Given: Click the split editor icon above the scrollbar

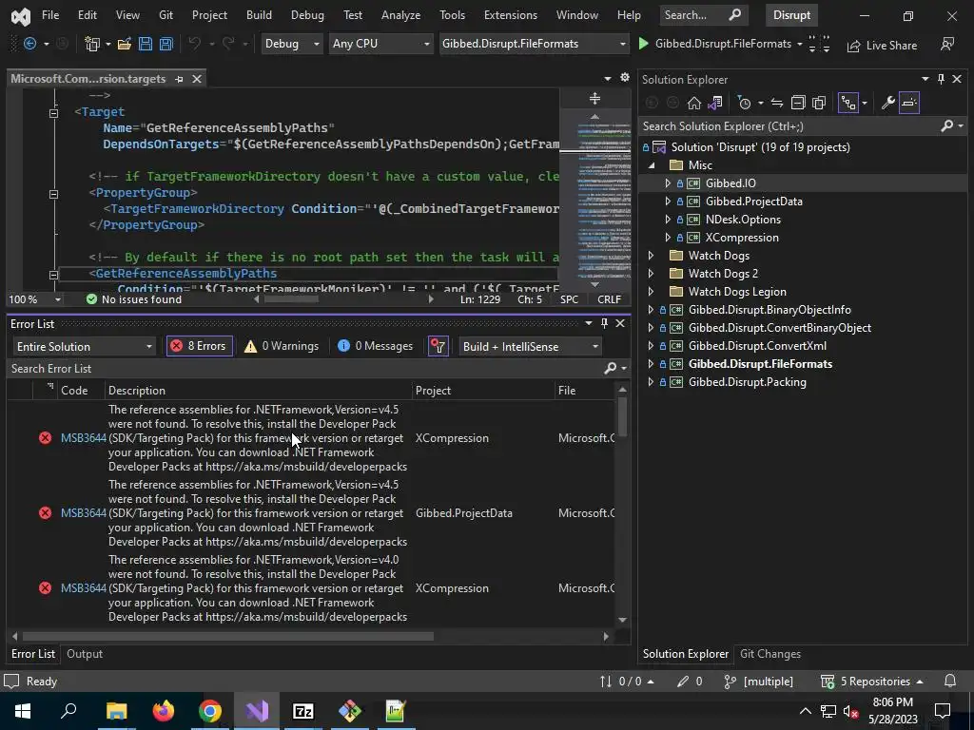Looking at the screenshot, I should tap(595, 99).
